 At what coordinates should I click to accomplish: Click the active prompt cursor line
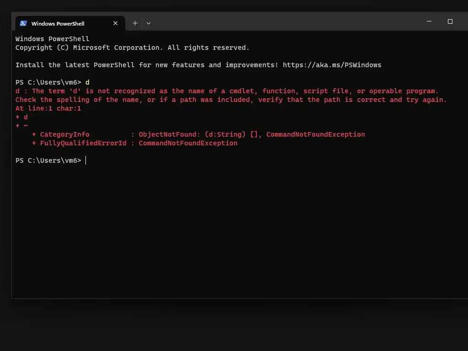[x=51, y=160]
